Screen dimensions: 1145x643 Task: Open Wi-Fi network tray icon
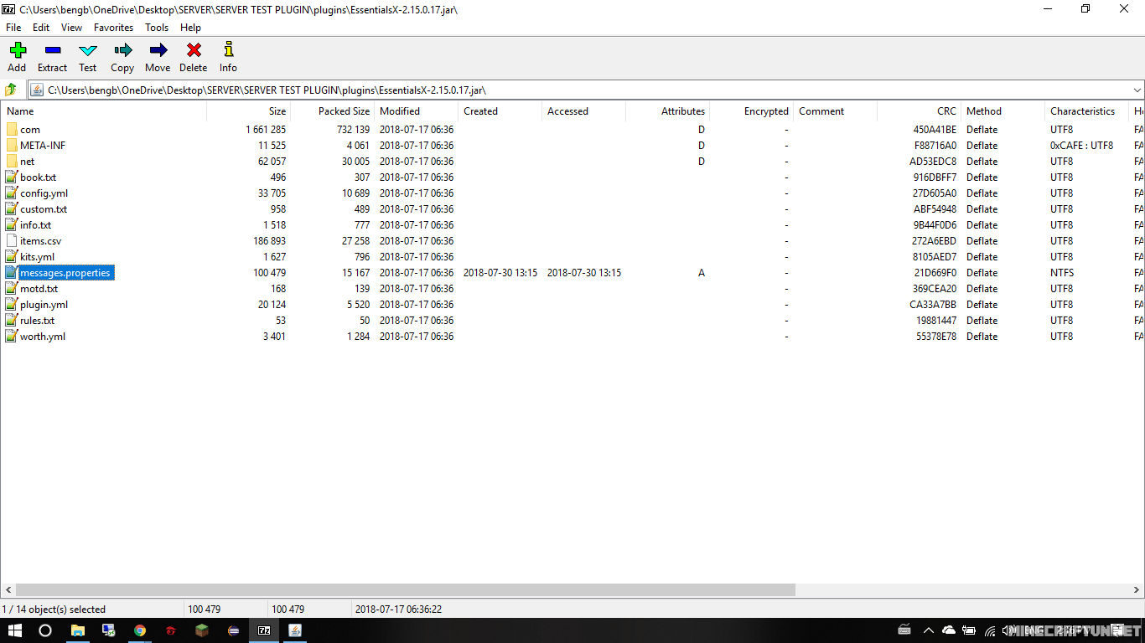[x=990, y=630]
